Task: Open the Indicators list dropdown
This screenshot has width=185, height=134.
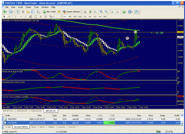Action: 124,12
